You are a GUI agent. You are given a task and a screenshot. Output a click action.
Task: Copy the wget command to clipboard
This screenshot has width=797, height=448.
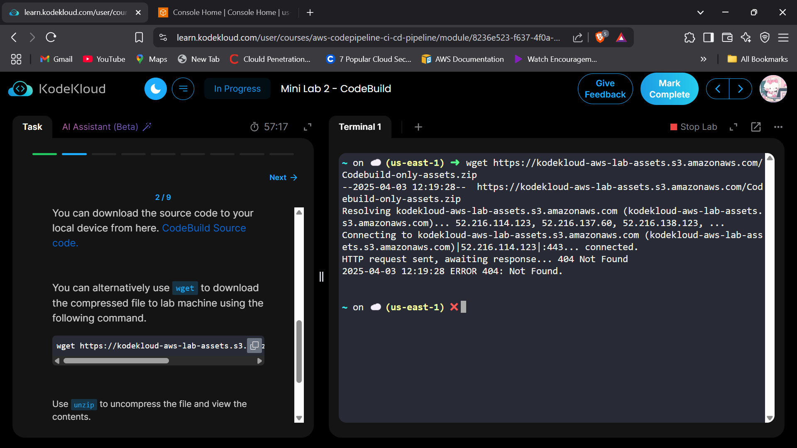click(x=254, y=346)
